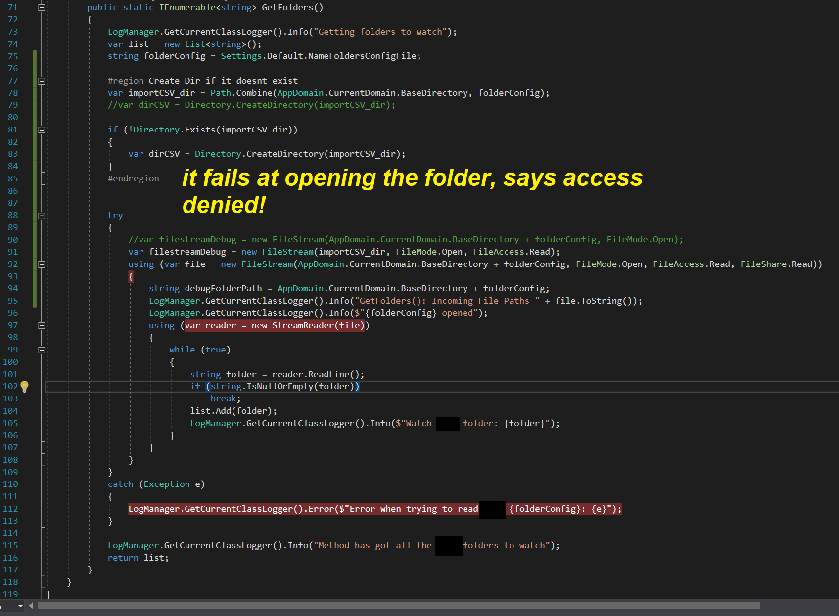
Task: Collapse the while loop fold marker on line 99
Action: [x=42, y=350]
